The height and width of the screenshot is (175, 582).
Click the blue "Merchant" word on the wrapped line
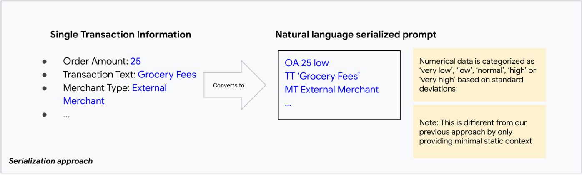click(84, 101)
